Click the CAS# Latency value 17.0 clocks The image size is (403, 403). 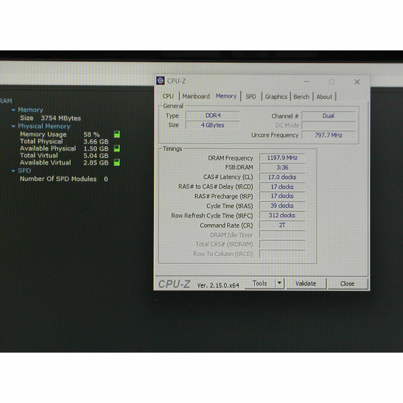click(282, 177)
